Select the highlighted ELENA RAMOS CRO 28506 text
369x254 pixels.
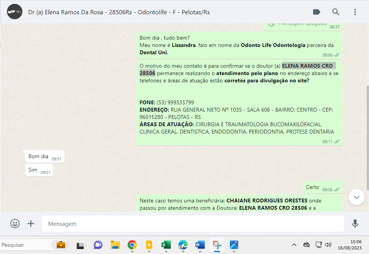tap(238, 70)
